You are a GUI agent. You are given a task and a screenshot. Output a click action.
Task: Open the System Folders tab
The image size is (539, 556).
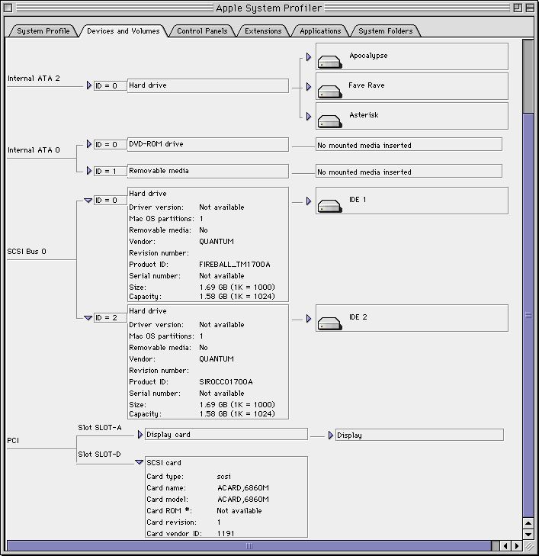coord(385,31)
